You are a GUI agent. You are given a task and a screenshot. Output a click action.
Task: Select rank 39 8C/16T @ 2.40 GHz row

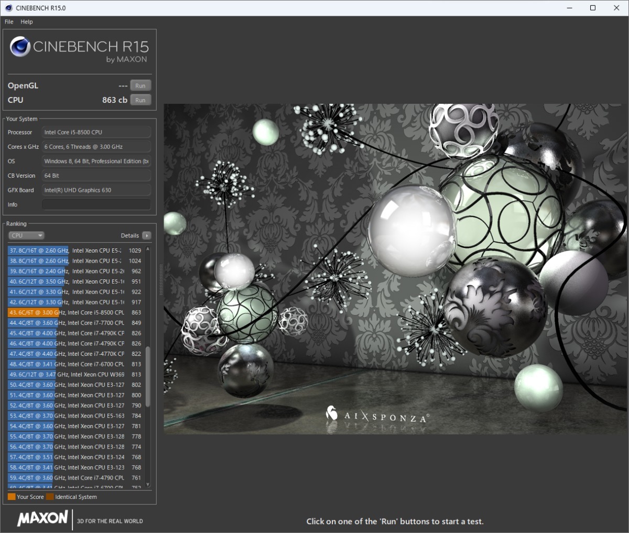(x=75, y=271)
